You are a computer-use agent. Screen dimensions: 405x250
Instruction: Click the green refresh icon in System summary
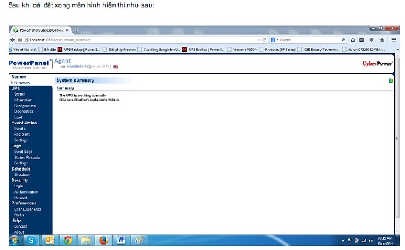[390, 80]
